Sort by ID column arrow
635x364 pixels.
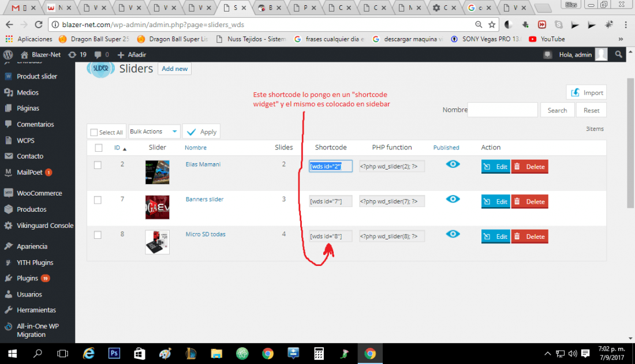tap(125, 149)
